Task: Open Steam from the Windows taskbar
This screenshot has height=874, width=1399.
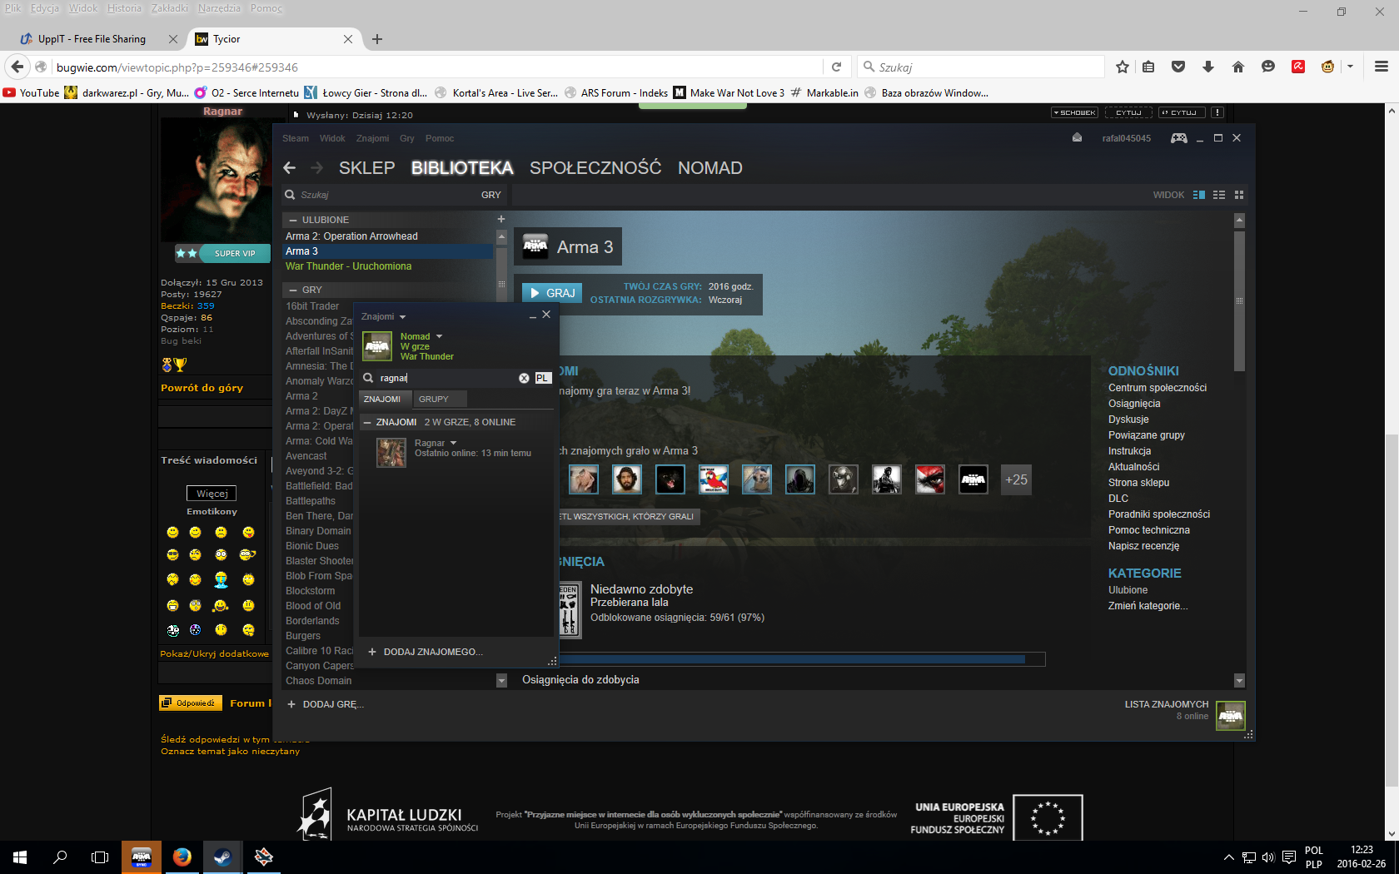Action: (x=222, y=857)
